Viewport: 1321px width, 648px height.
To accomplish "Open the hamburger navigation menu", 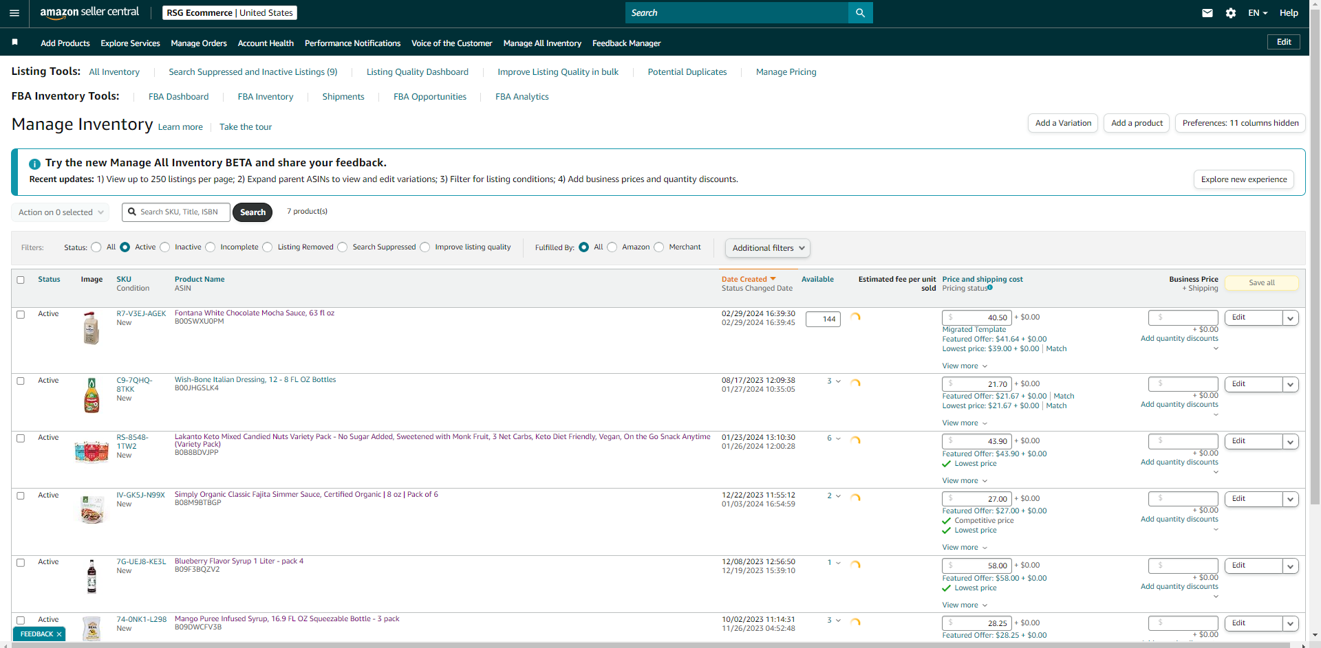I will (14, 12).
